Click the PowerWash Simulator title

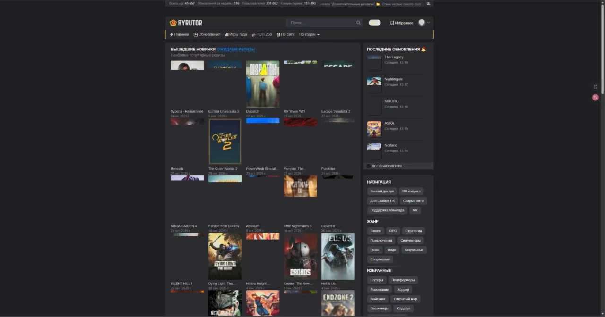tap(262, 169)
